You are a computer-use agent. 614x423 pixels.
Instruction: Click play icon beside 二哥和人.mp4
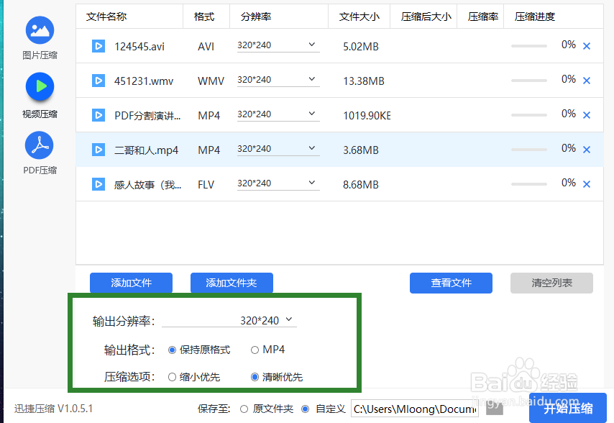(98, 150)
